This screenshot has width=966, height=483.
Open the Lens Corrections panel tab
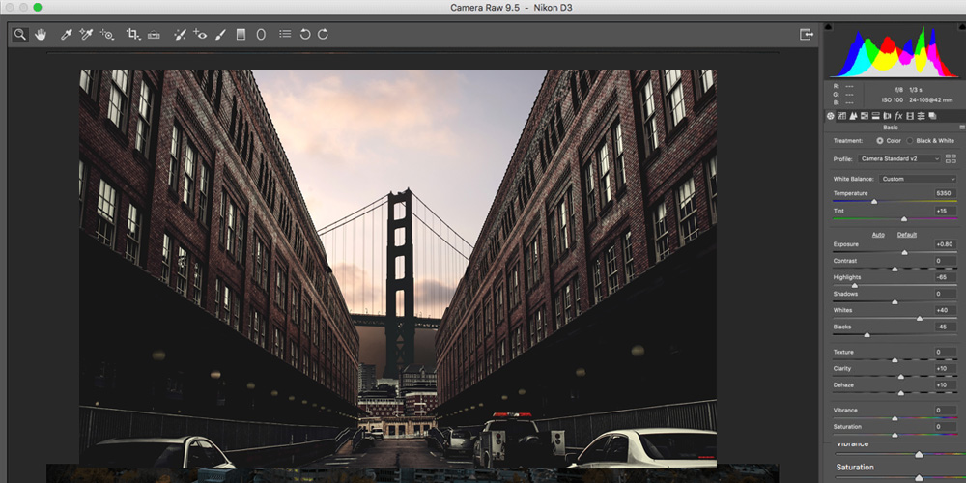887,116
